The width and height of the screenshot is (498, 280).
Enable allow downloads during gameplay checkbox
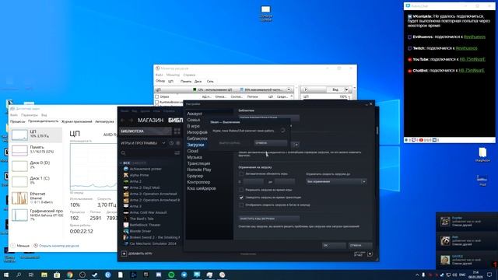pos(241,190)
